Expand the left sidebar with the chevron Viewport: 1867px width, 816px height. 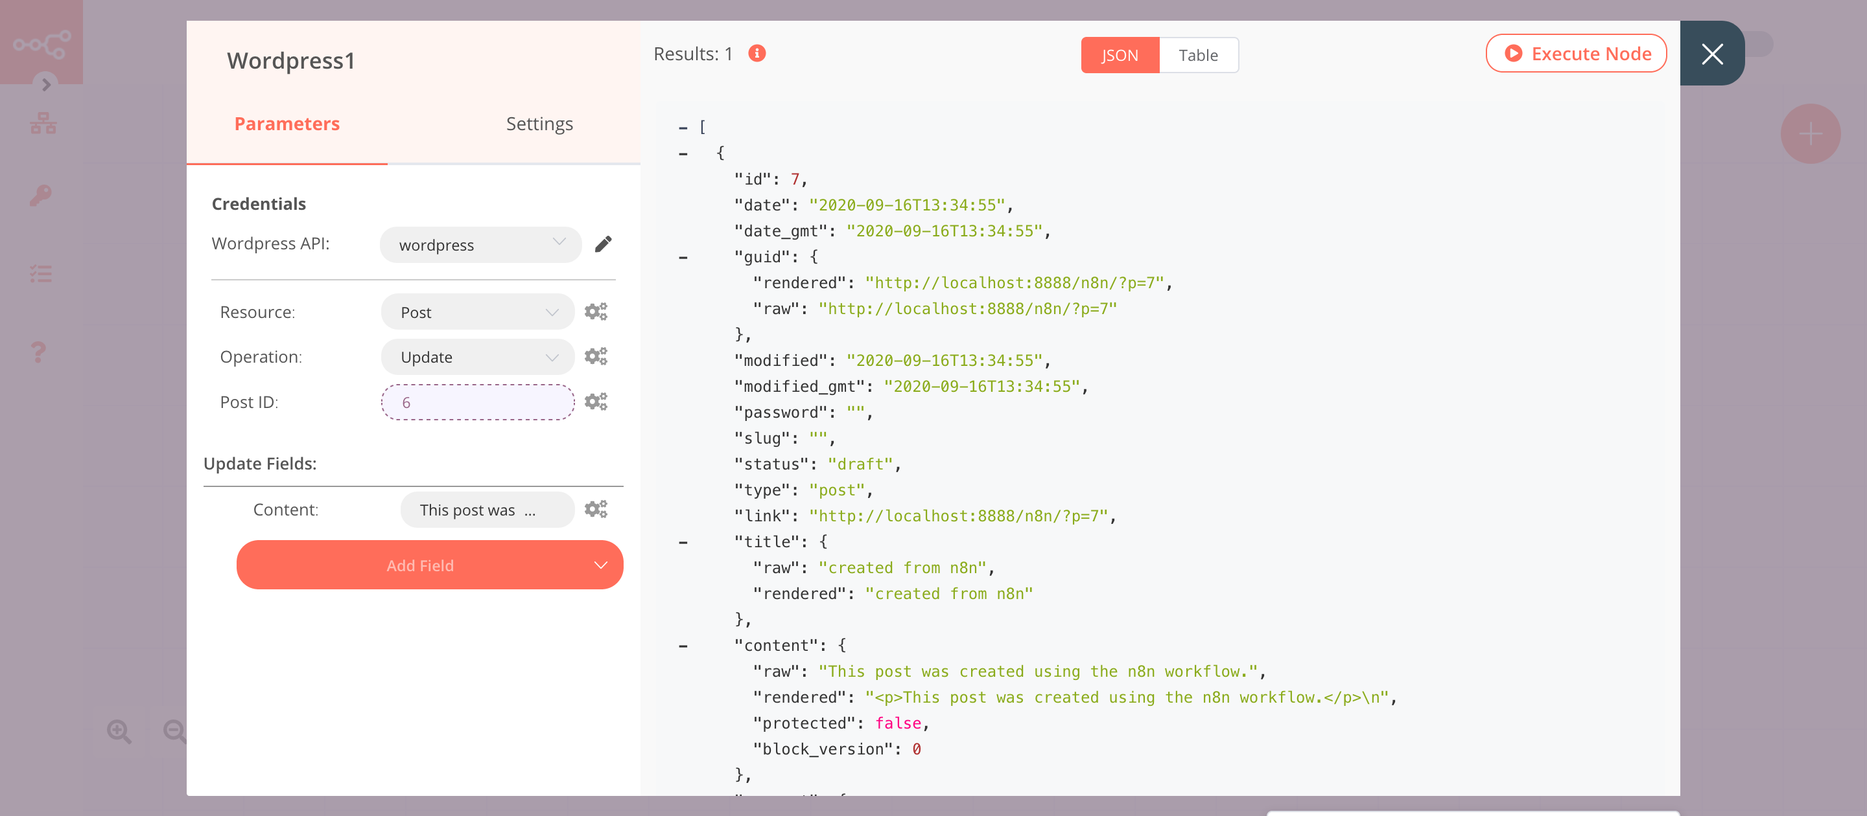click(x=47, y=85)
